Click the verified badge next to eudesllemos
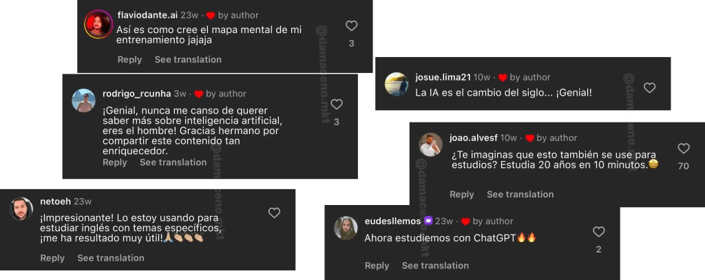705x280 pixels. pos(428,221)
